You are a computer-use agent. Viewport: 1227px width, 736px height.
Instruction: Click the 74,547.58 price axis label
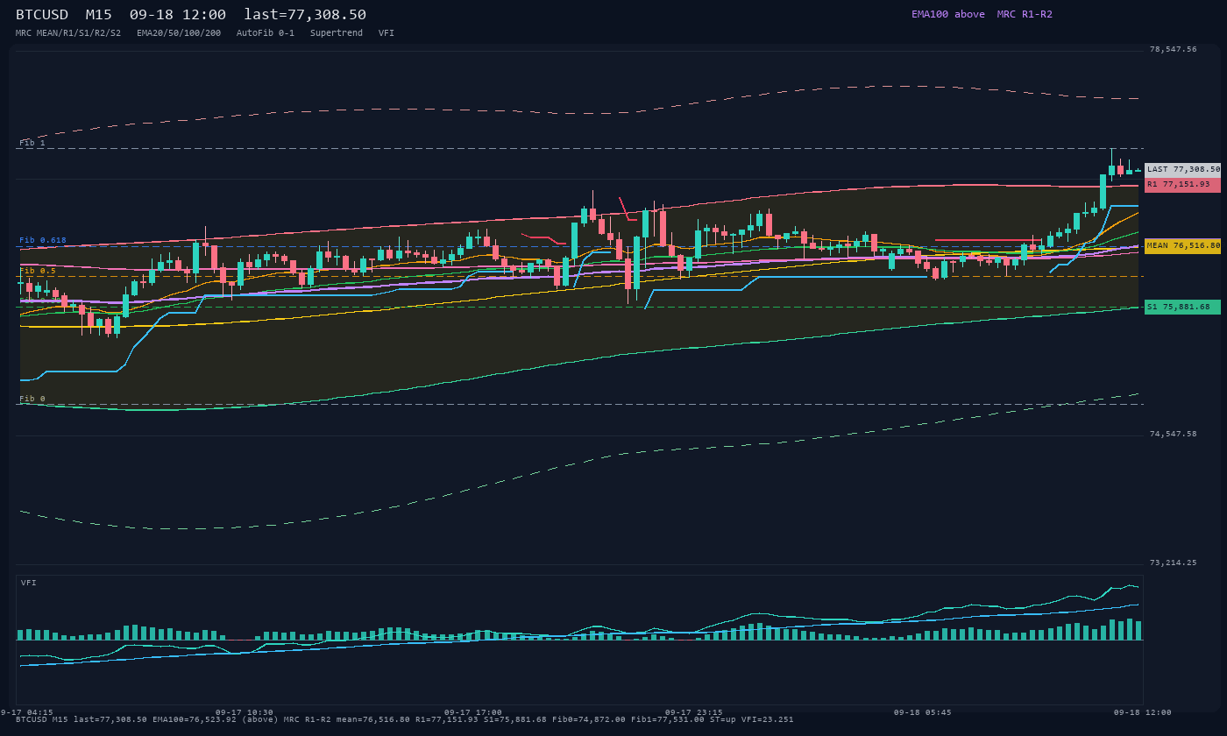[1173, 434]
